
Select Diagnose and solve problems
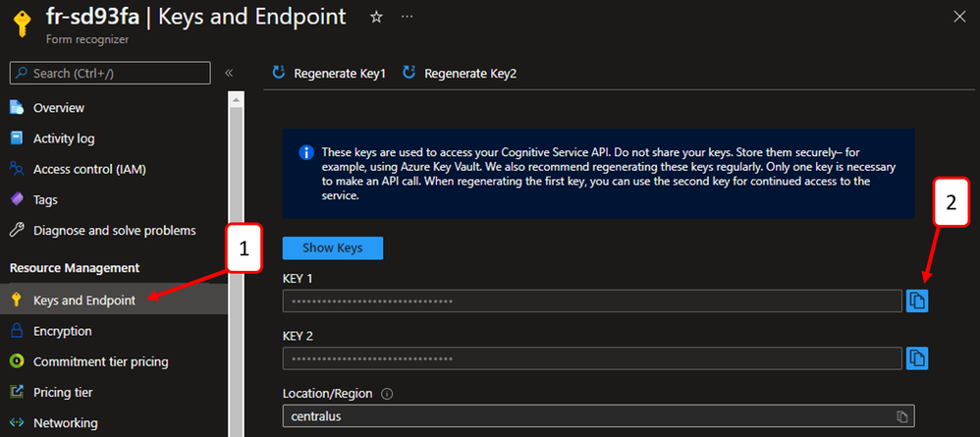pyautogui.click(x=114, y=231)
